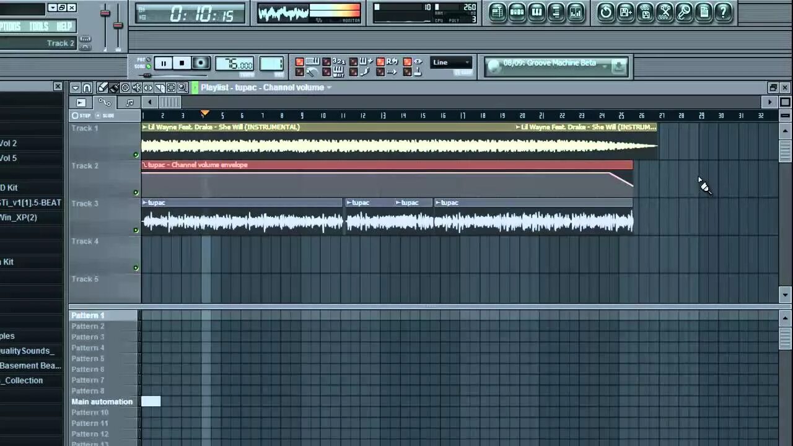This screenshot has height=446, width=793.
Task: Select Main automation in pattern list
Action: tap(103, 401)
